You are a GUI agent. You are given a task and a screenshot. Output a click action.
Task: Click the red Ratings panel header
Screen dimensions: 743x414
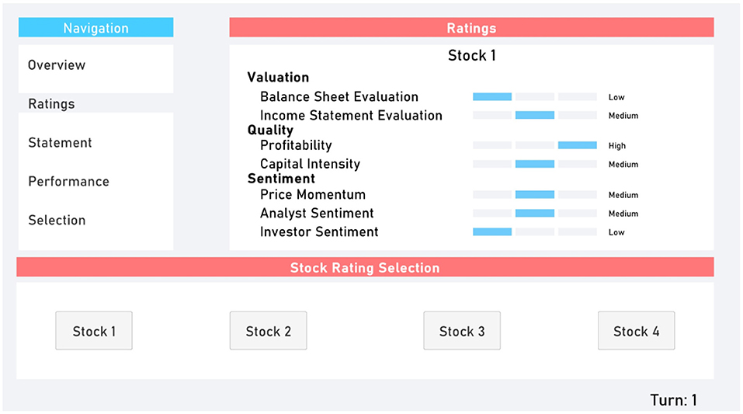(471, 27)
